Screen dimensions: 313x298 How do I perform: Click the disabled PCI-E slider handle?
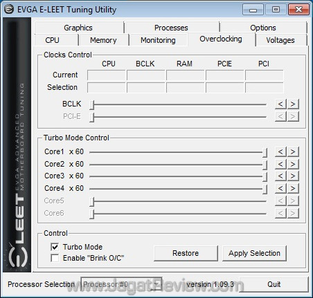click(x=92, y=117)
